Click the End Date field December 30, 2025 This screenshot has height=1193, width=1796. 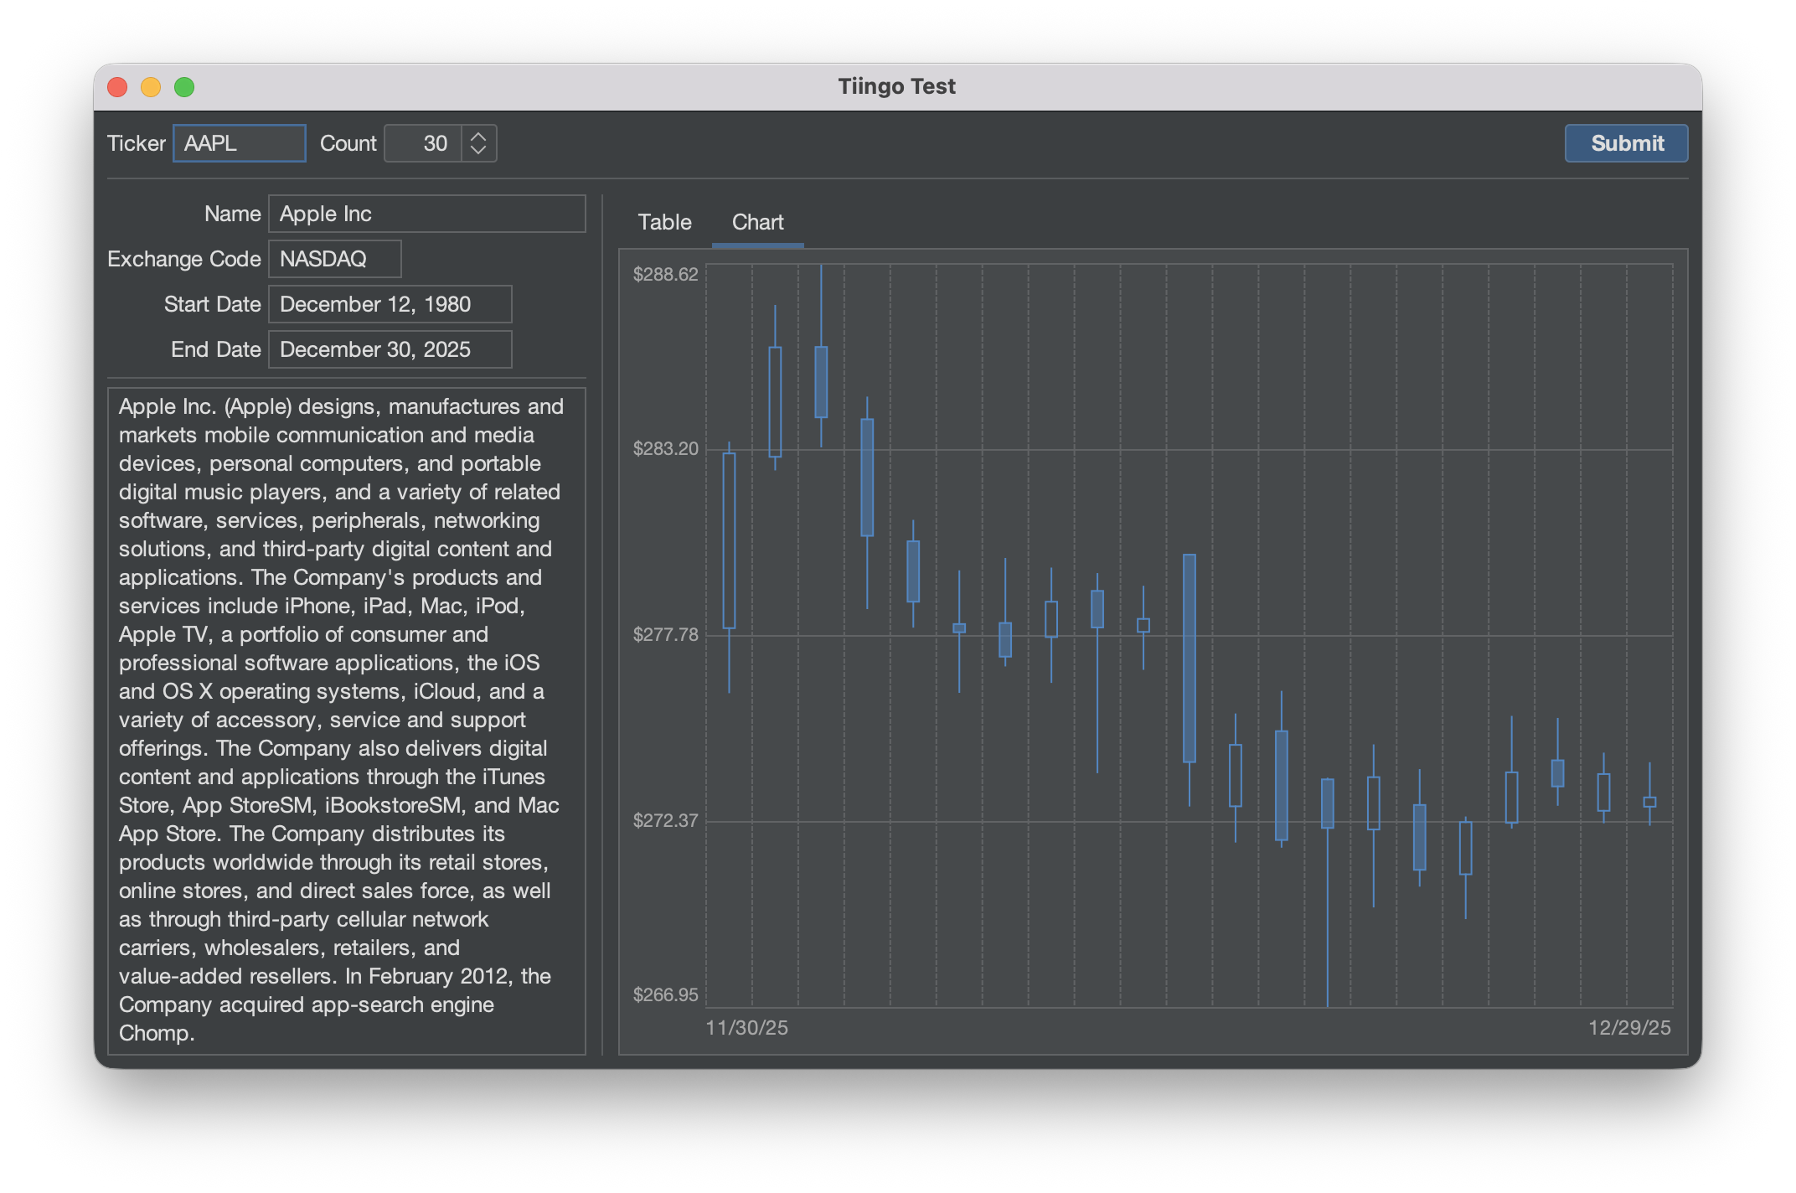[x=390, y=349]
